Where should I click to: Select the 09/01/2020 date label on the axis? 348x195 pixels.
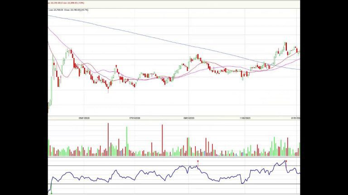tap(189, 118)
